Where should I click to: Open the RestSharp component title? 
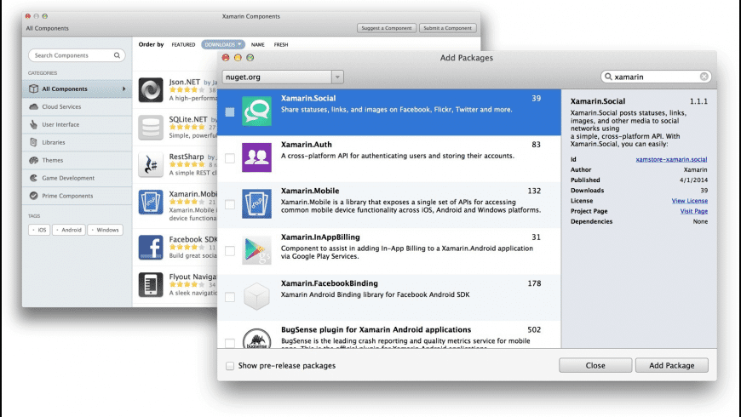(x=187, y=157)
